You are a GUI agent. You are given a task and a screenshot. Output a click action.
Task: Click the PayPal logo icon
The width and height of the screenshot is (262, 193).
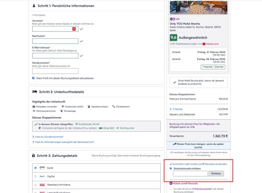42,176
